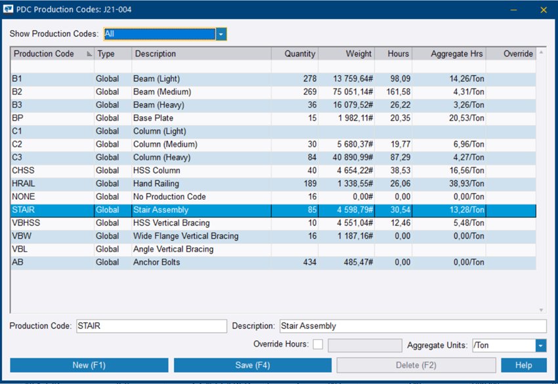Click the Production Code input field
This screenshot has width=558, height=384.
coord(151,326)
